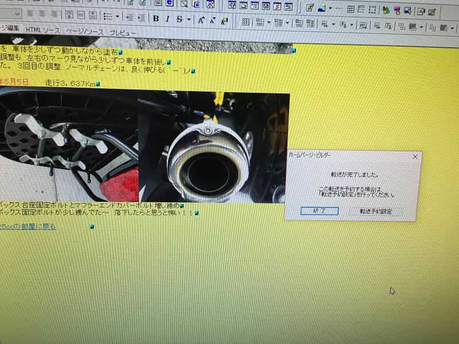Click the insert horizontal line icon
Viewport: 459px width, 344px height.
tap(337, 9)
